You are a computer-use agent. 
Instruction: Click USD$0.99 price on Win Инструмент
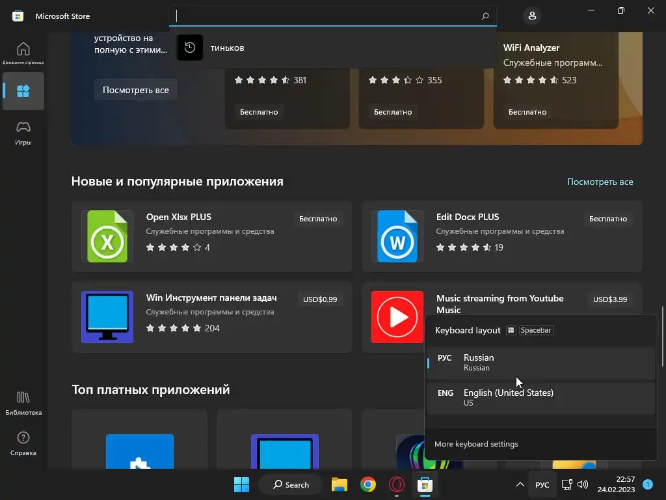point(320,299)
